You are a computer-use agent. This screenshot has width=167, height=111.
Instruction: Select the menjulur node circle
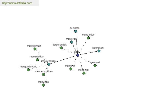(71, 69)
